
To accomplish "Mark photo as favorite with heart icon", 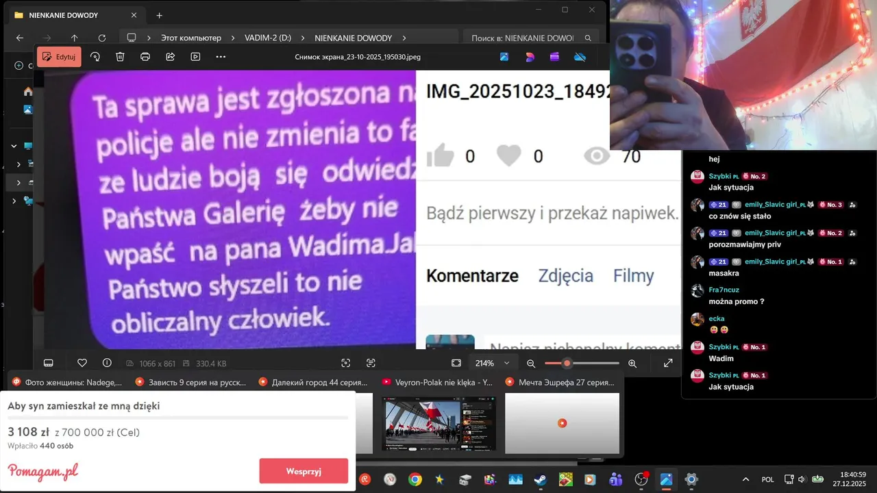I will tap(82, 363).
